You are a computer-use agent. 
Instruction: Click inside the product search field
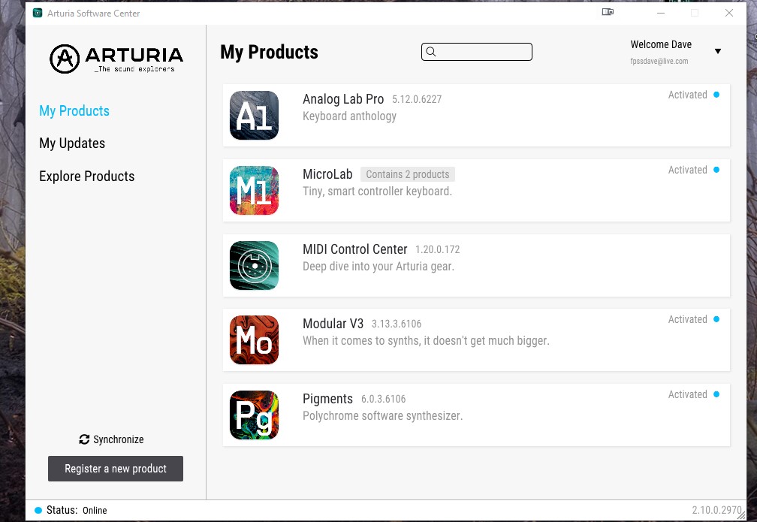point(477,52)
